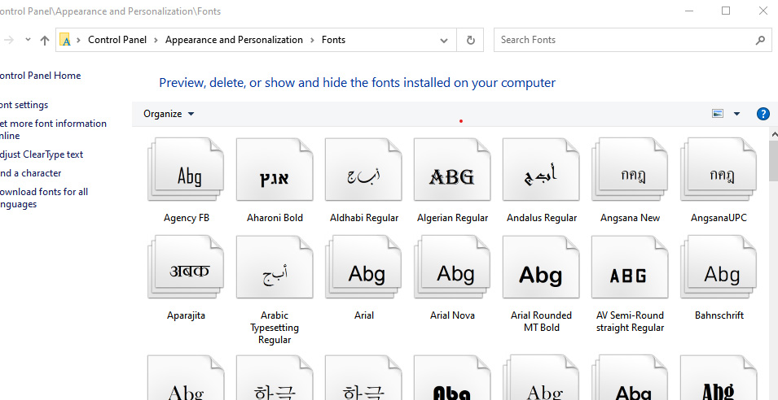This screenshot has width=778, height=400.
Task: Select the Arial Nova font family icon
Action: click(452, 267)
